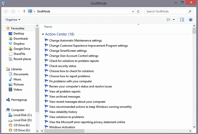Open Fix problems with your computer
Image resolution: width=198 pixels, height=134 pixels.
point(71,81)
